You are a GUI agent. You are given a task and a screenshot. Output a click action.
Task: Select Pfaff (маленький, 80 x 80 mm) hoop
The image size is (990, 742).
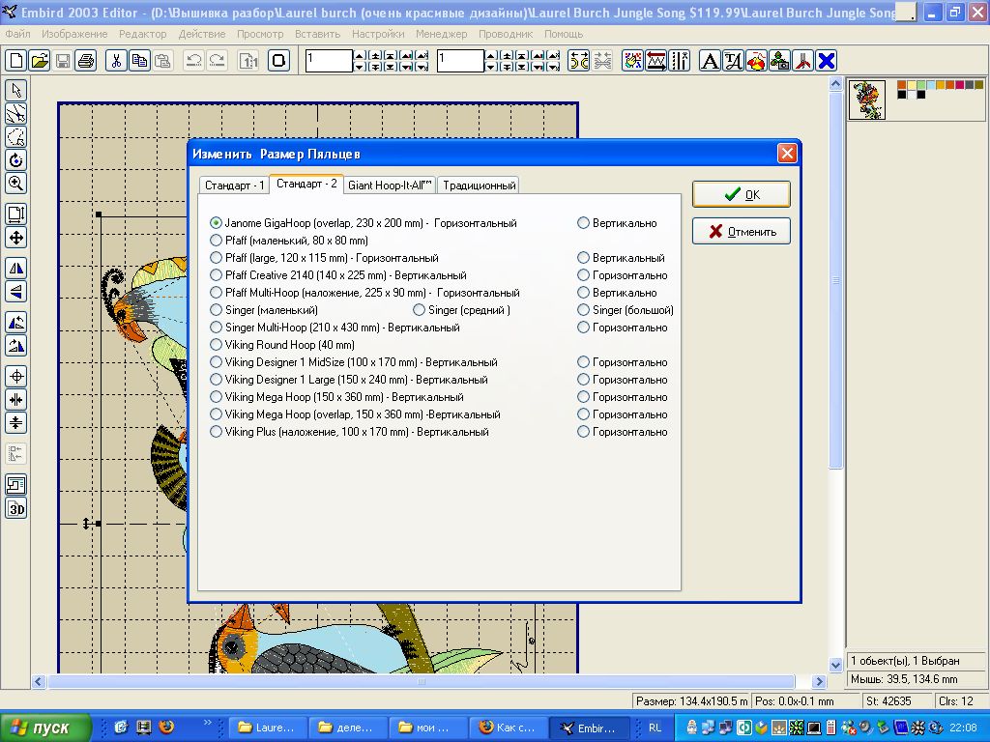tap(217, 241)
